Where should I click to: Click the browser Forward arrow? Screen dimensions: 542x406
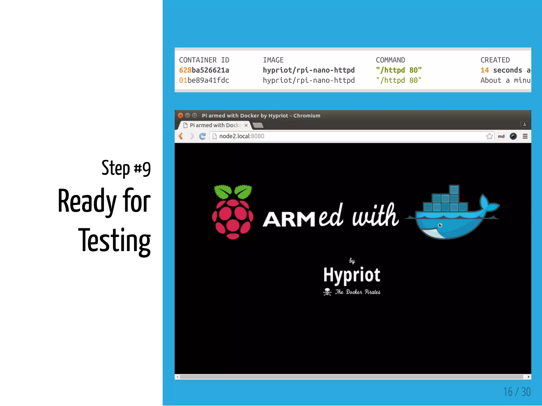[192, 136]
